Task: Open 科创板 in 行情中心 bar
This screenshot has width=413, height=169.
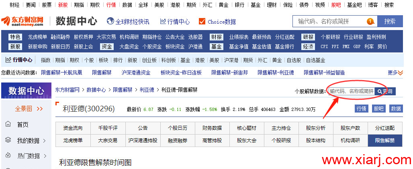Action: tap(169, 60)
